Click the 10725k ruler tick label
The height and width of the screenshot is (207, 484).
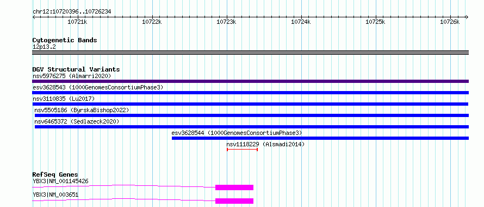point(375,22)
